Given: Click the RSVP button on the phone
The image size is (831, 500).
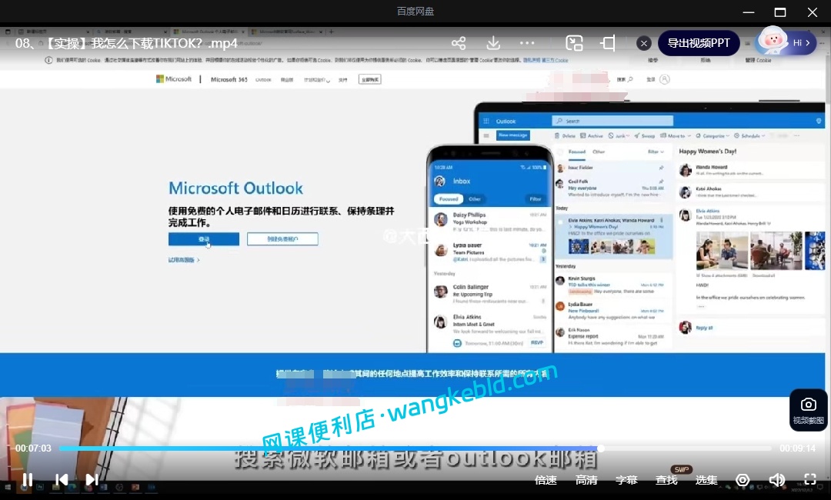Looking at the screenshot, I should 537,342.
